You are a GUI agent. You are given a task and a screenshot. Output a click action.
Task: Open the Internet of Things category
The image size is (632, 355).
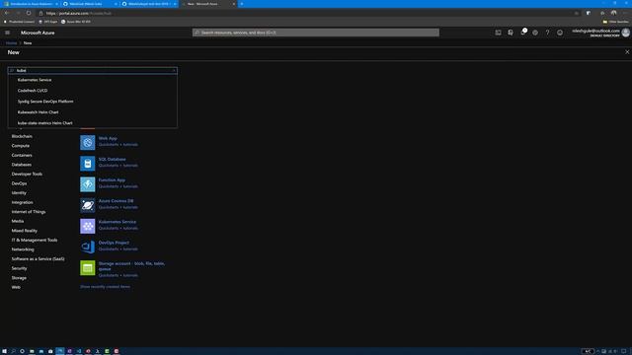[x=29, y=212]
